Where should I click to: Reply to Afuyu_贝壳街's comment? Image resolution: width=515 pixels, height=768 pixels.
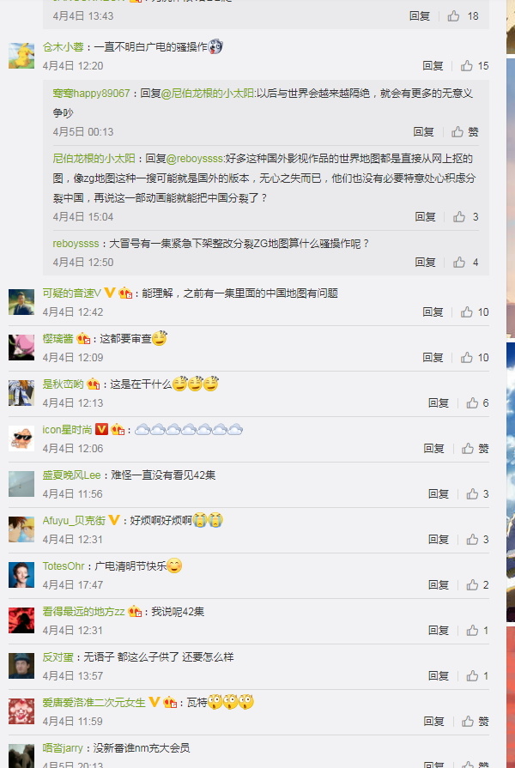point(439,539)
